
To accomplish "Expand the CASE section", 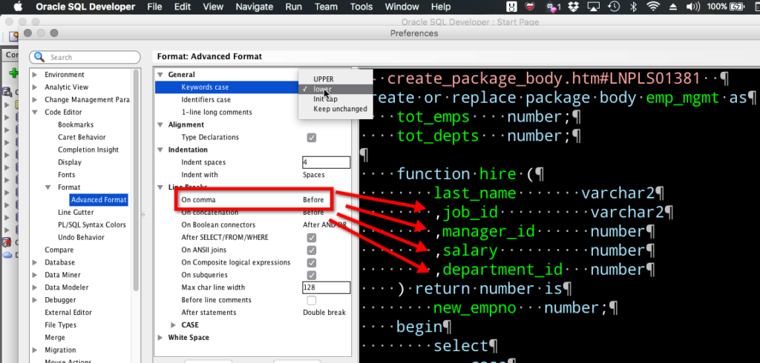I will [174, 325].
